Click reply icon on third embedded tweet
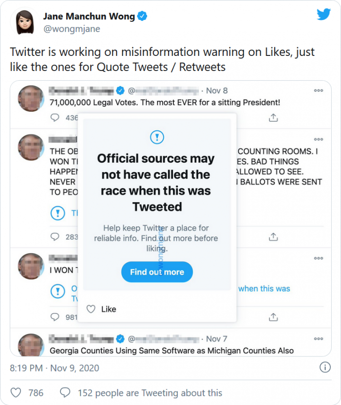This screenshot has height=405, width=341. (55, 317)
